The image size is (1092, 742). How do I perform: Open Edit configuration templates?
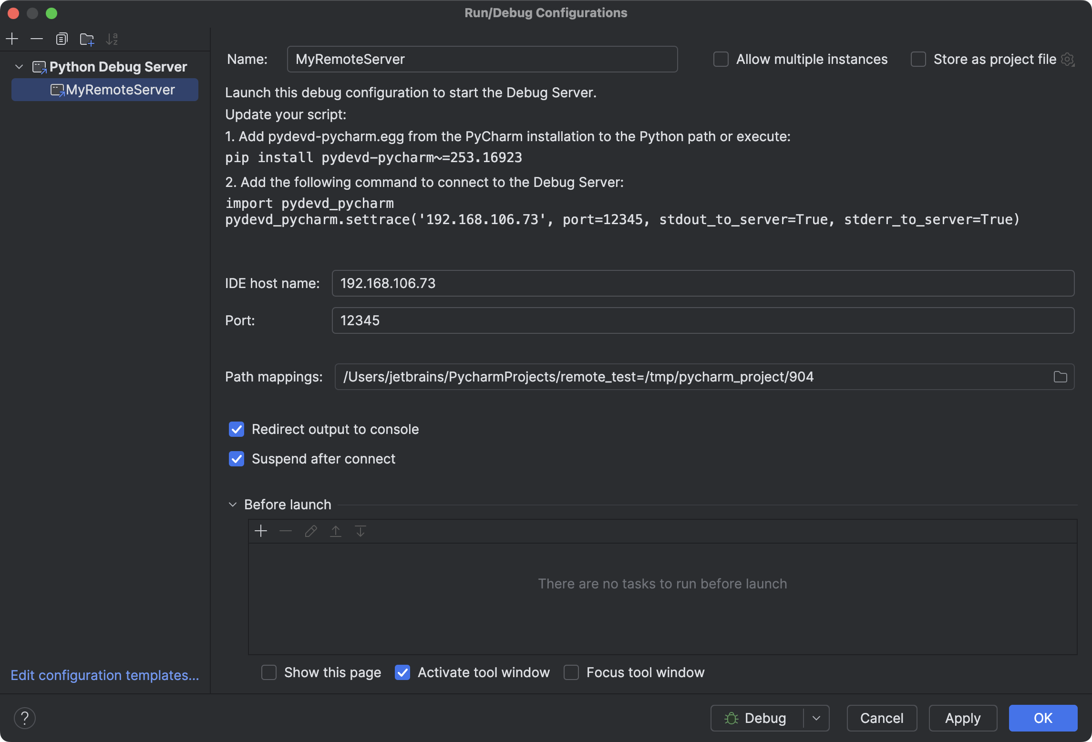click(104, 675)
